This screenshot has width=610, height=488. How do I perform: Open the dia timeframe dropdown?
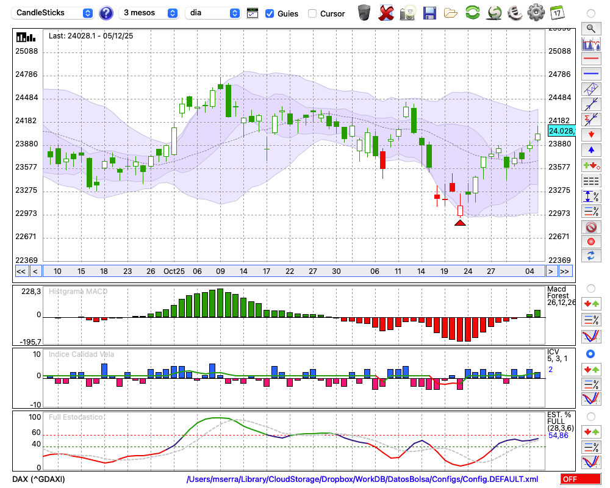coord(212,13)
